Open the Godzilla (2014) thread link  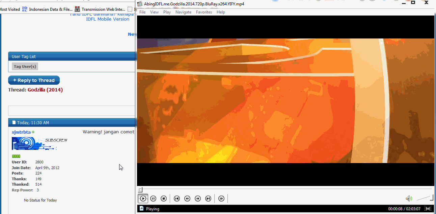tap(45, 90)
